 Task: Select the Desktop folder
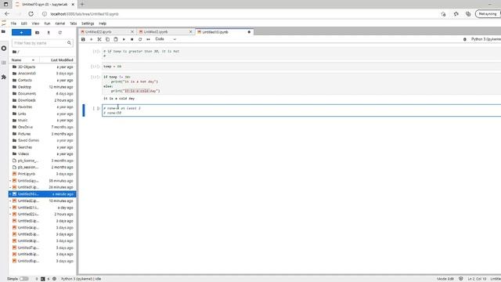click(42, 87)
